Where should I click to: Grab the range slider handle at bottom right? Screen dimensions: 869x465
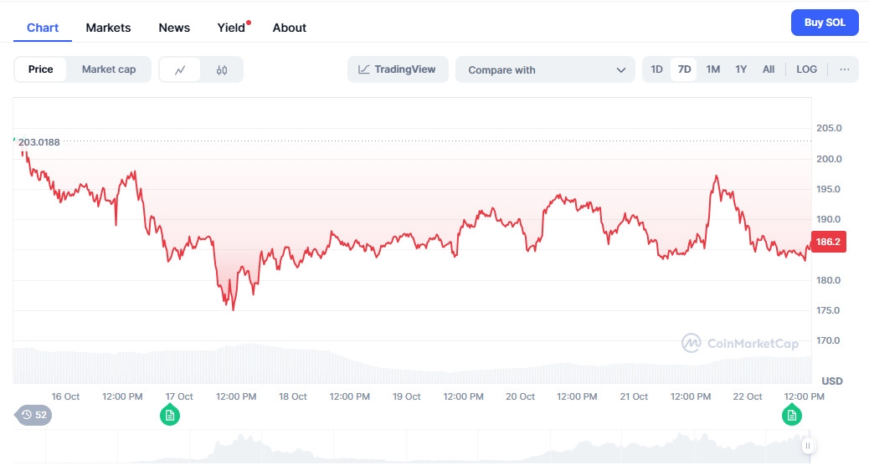tap(807, 447)
